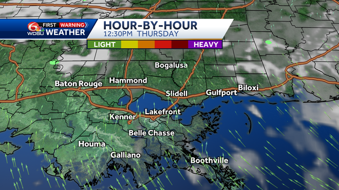Click the green LIGHT legend swatch
The width and height of the screenshot is (339, 190).
104,45
